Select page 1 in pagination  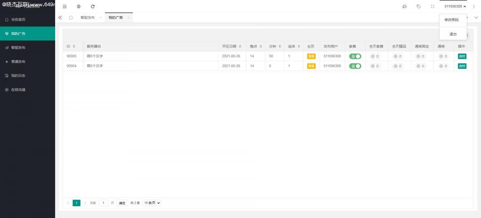click(76, 203)
